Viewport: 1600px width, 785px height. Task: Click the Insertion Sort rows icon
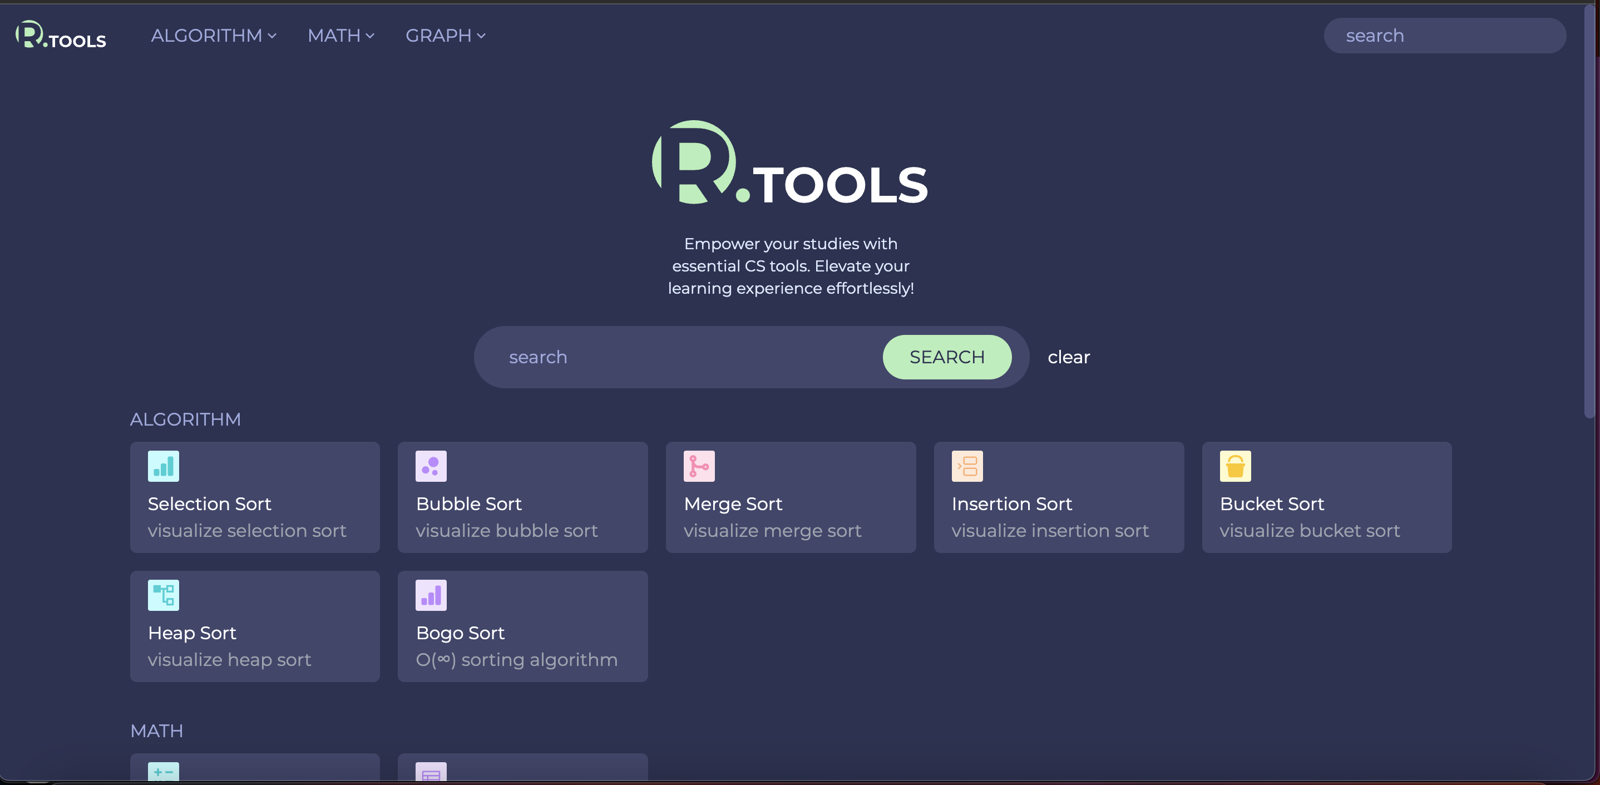[967, 466]
